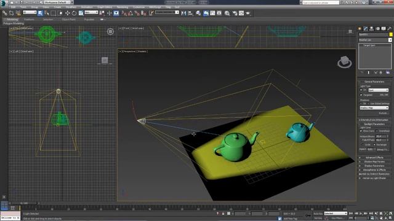This screenshot has width=394, height=221.
Task: Click the Set Key button
Action: point(318,218)
